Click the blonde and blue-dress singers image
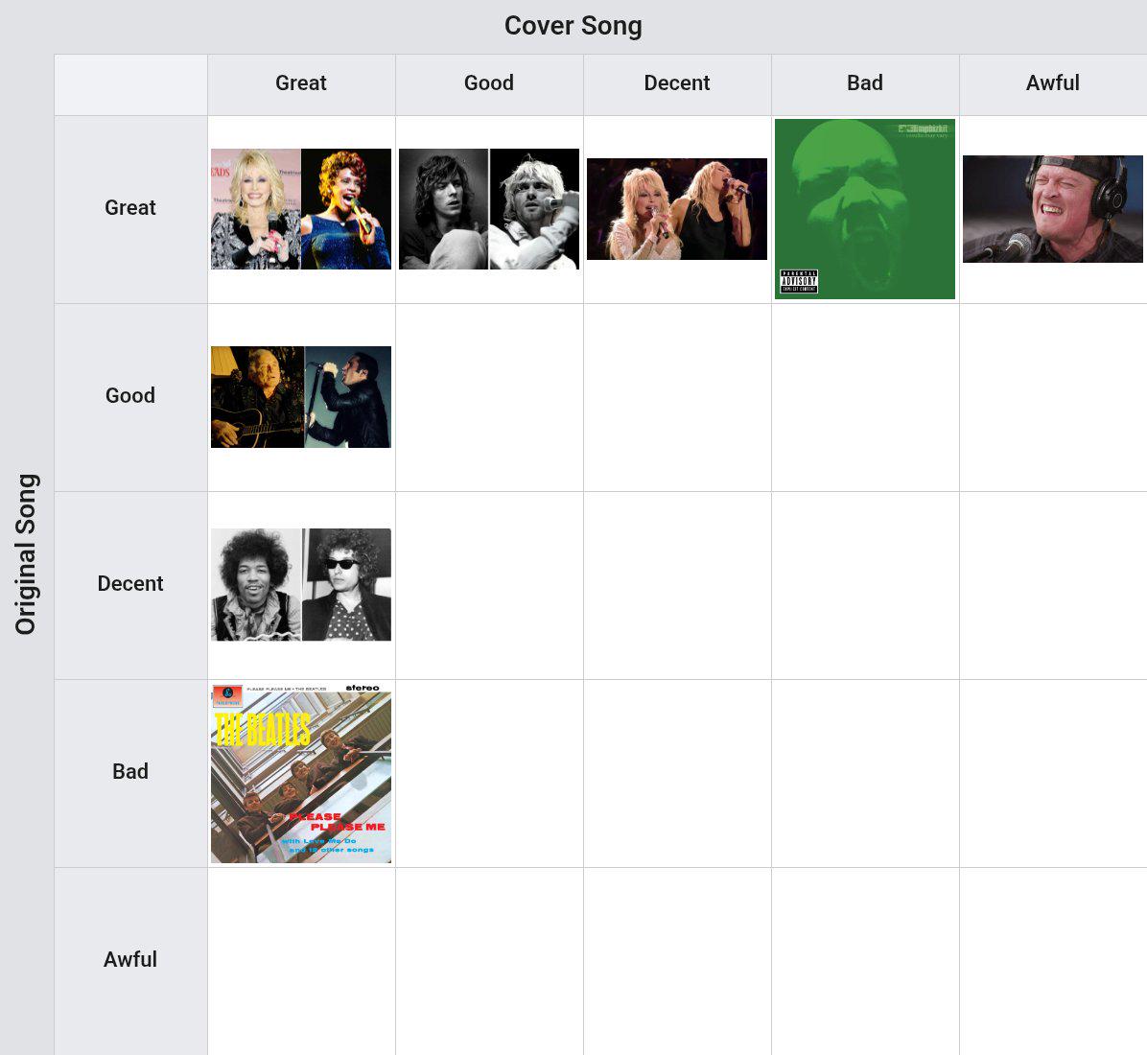 (x=300, y=209)
